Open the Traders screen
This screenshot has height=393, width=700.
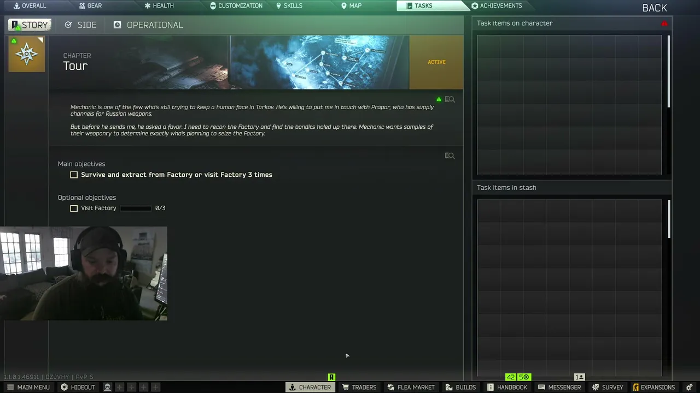(x=359, y=388)
